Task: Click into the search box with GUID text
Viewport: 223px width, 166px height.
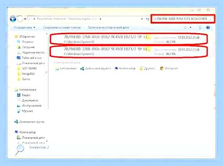Action: tap(182, 19)
